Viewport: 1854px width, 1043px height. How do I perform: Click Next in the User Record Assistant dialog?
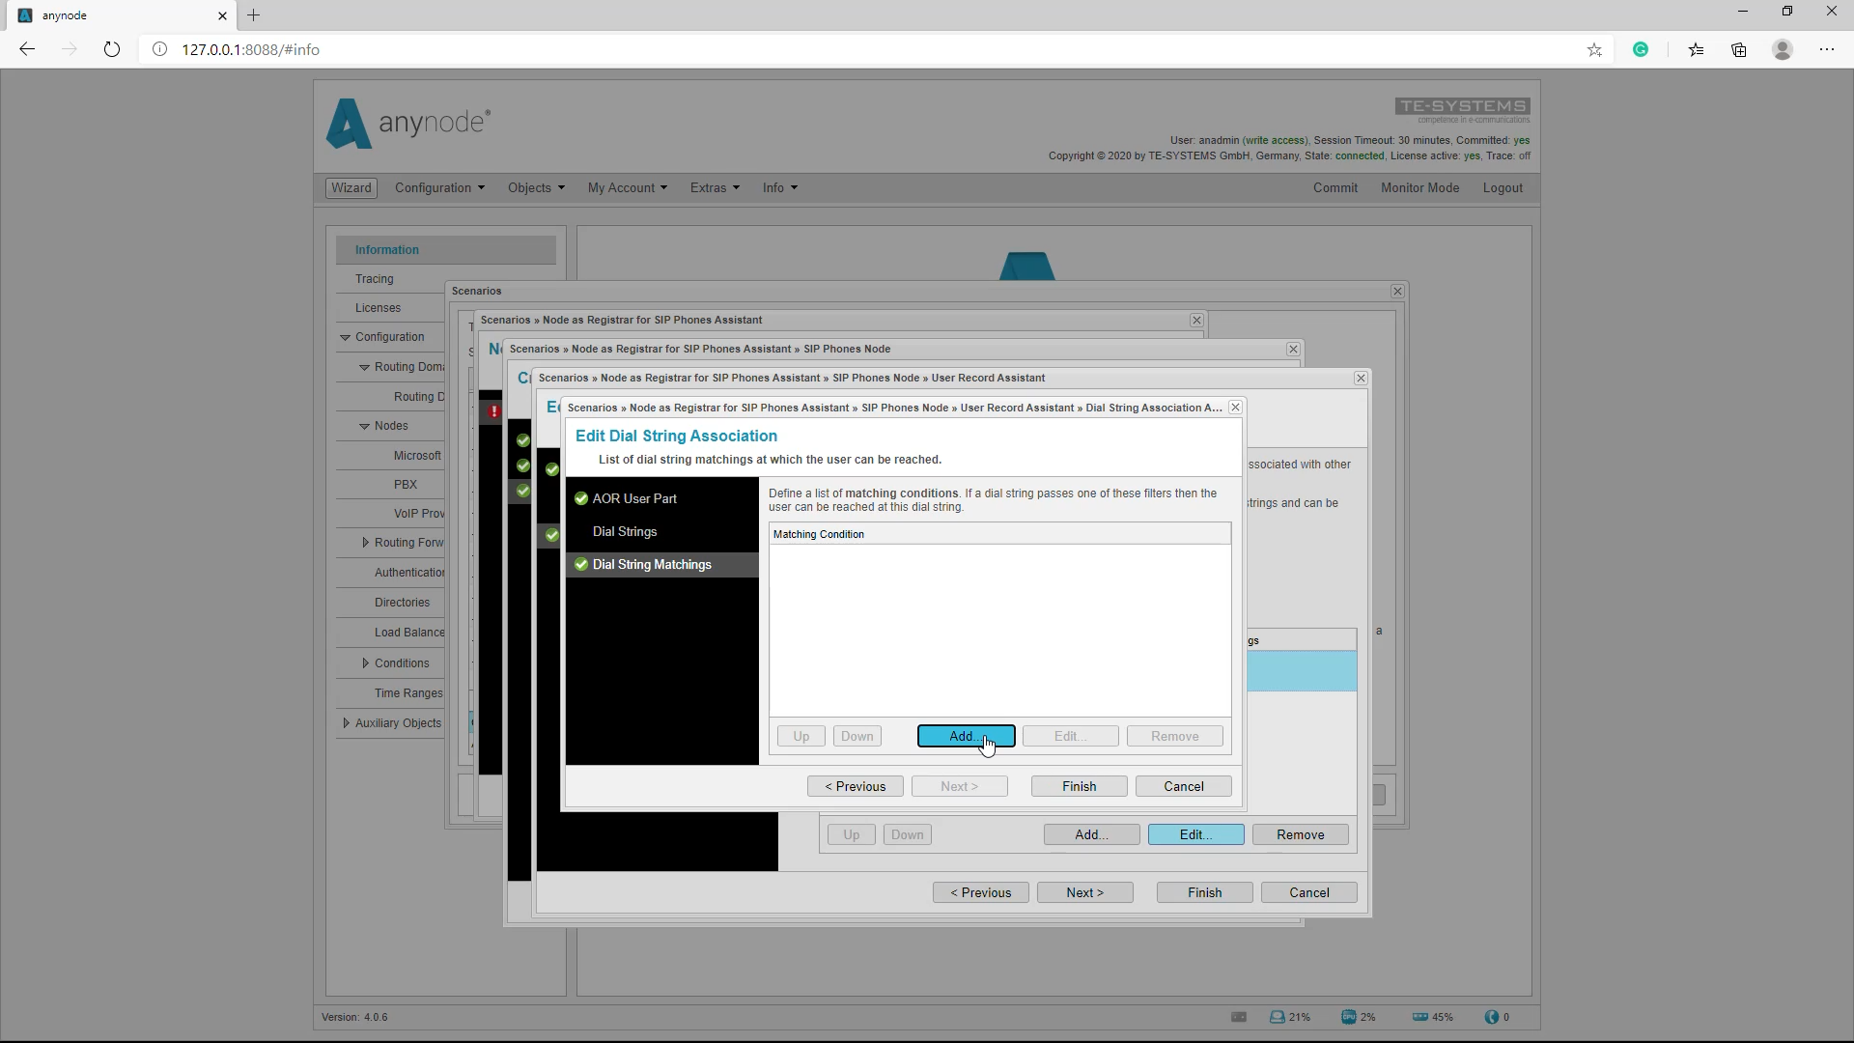point(1084,892)
